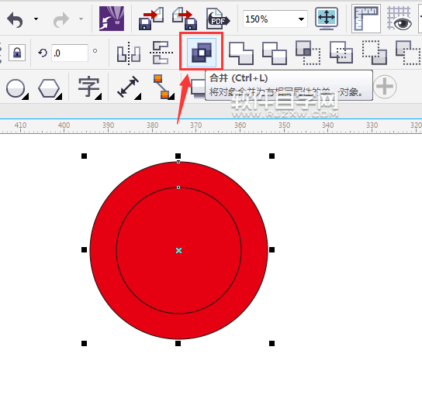Image resolution: width=422 pixels, height=412 pixels.
Task: Click the Mirror vertically icon
Action: [161, 53]
